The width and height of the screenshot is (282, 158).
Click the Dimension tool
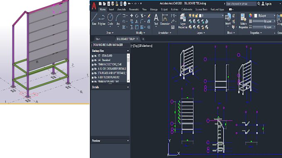coord(165,19)
